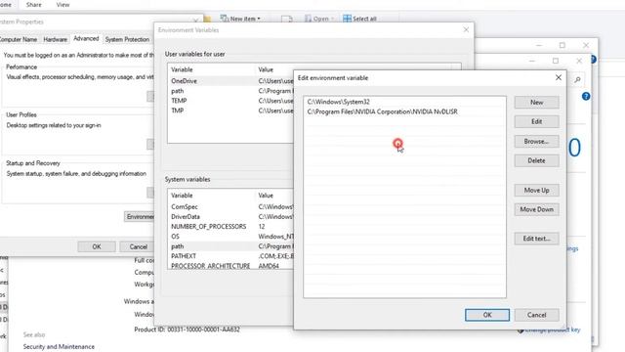The width and height of the screenshot is (625, 352).
Task: Select OS system variable row
Action: click(x=230, y=237)
